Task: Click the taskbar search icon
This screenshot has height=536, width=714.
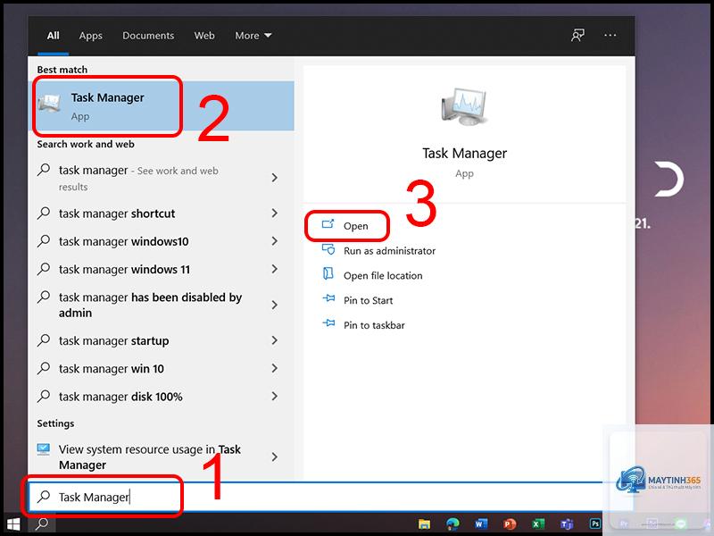Action: (42, 523)
